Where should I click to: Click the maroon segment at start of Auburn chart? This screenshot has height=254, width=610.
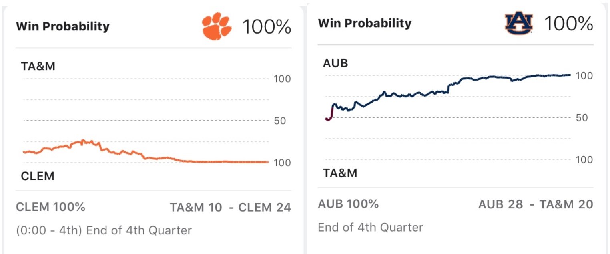[x=330, y=116]
